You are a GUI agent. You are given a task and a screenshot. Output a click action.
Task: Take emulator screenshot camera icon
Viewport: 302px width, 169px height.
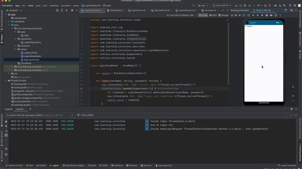coord(267,15)
